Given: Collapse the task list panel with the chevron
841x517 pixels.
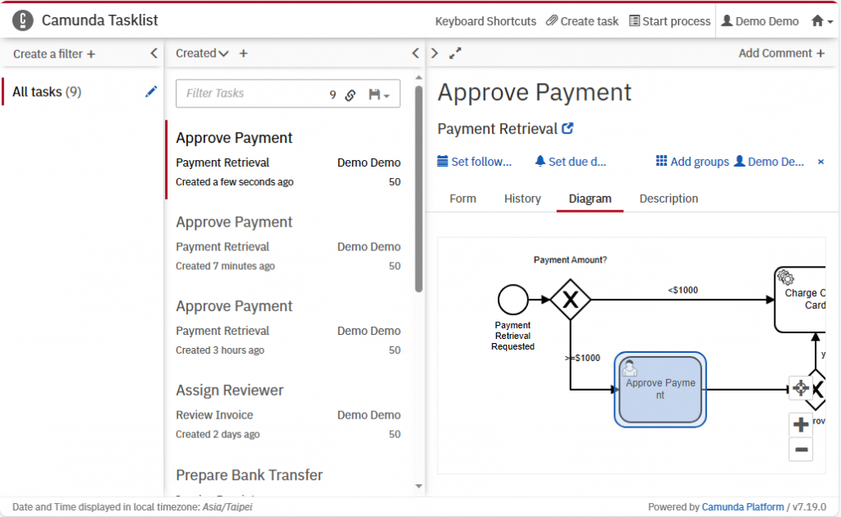Looking at the screenshot, I should (416, 53).
